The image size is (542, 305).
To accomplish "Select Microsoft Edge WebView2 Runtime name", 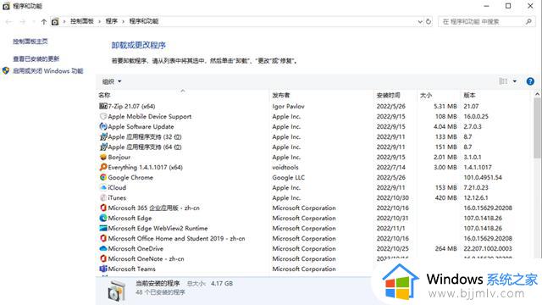I will 158,228.
